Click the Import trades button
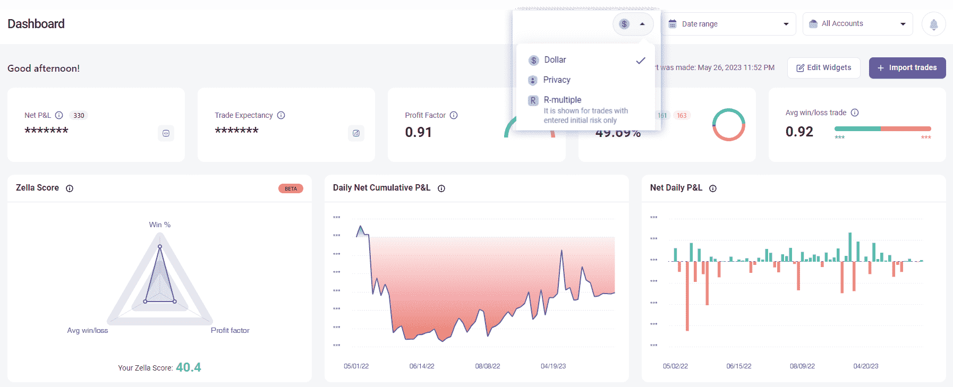953x387 pixels. (x=907, y=68)
